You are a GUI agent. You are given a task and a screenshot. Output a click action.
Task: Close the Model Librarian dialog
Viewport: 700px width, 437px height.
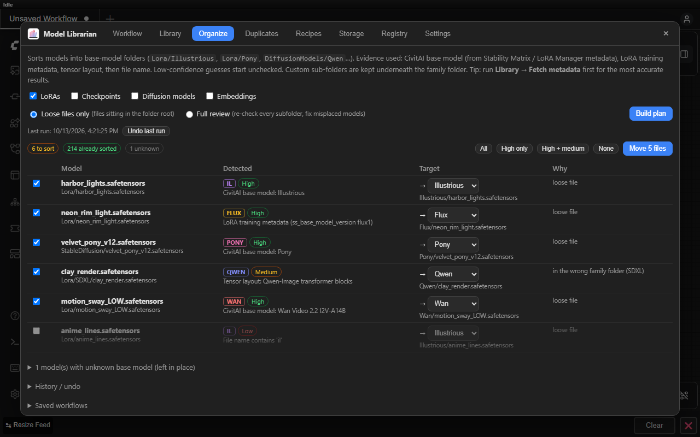click(666, 33)
